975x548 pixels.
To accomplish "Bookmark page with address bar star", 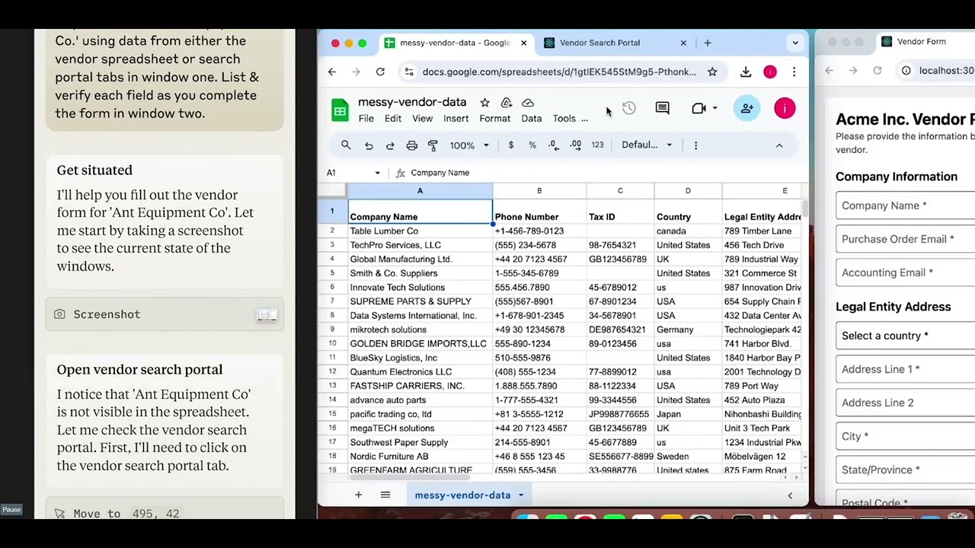I will [712, 72].
